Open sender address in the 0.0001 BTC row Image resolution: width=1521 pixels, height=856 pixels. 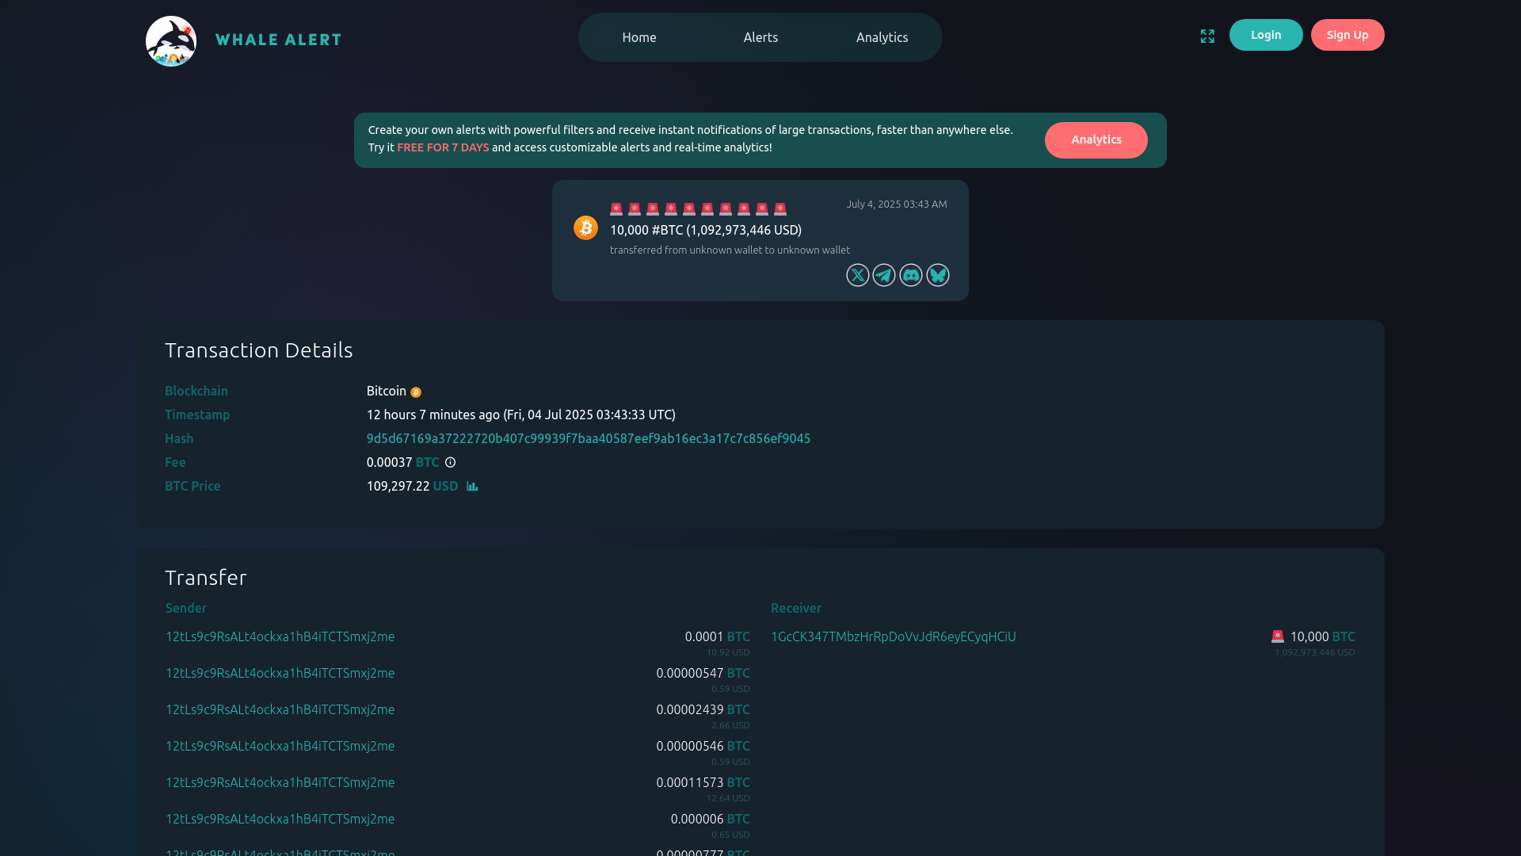[280, 636]
